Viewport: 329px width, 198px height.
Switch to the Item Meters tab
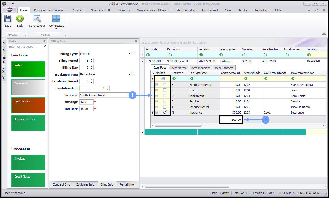click(178, 68)
